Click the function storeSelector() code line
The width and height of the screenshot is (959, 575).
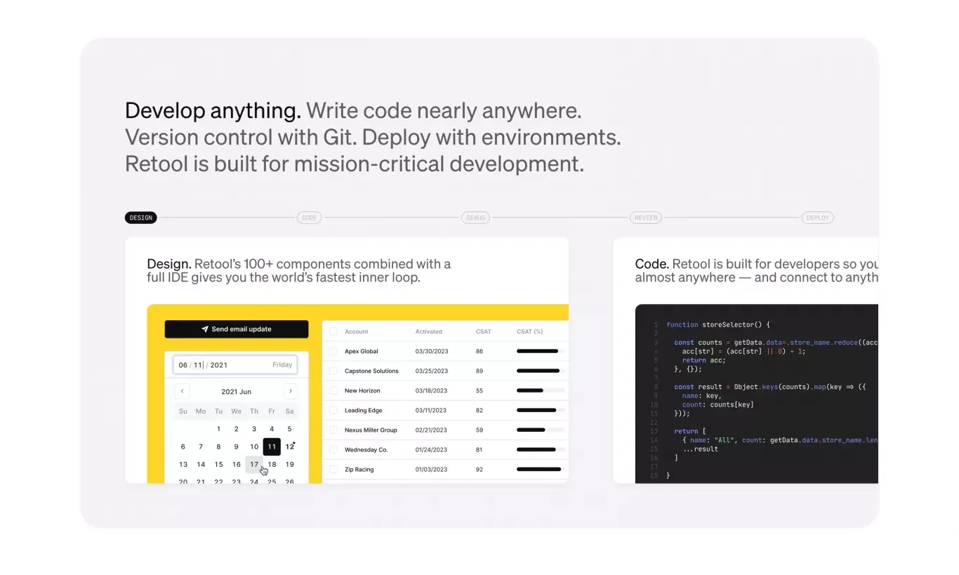[718, 325]
